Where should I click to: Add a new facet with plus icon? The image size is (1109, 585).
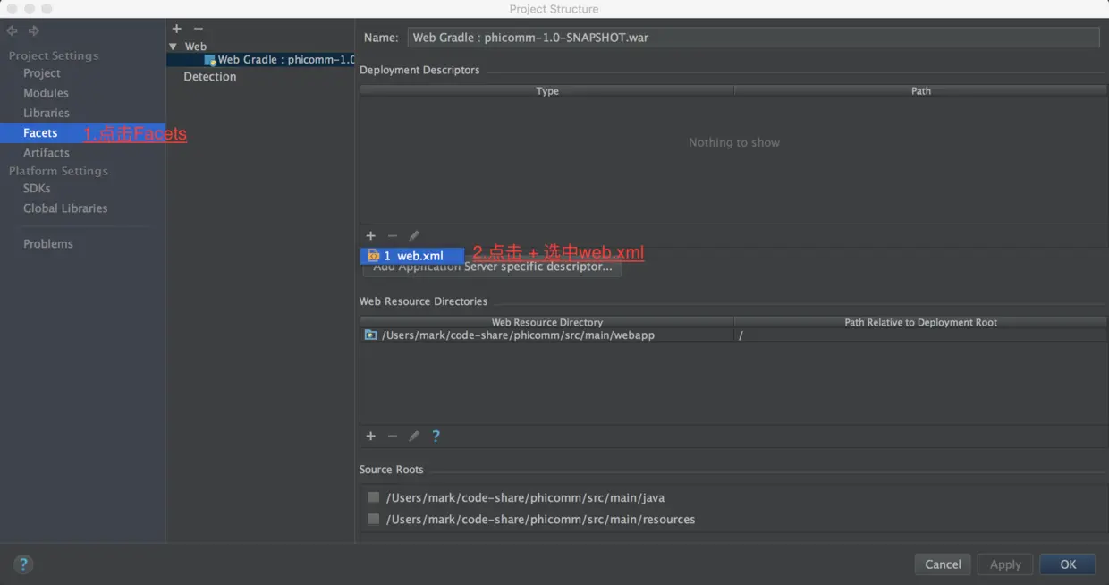click(x=177, y=29)
